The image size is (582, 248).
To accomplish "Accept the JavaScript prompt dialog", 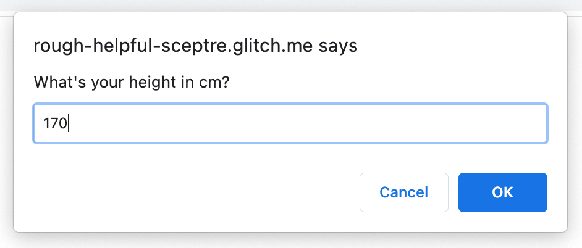I will 502,192.
